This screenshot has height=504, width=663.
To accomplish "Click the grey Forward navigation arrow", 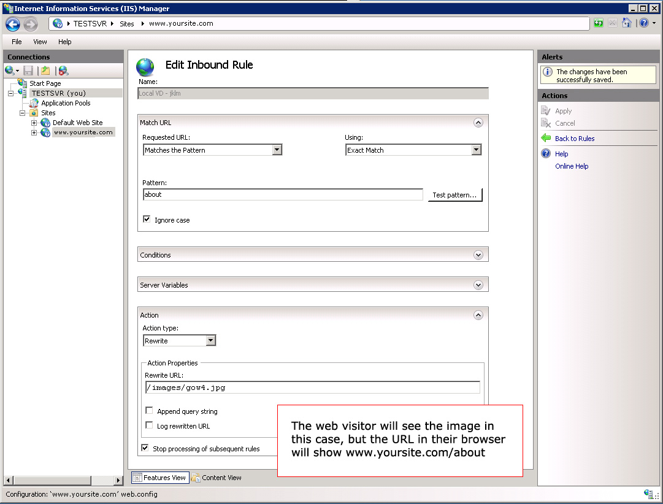I will (31, 25).
